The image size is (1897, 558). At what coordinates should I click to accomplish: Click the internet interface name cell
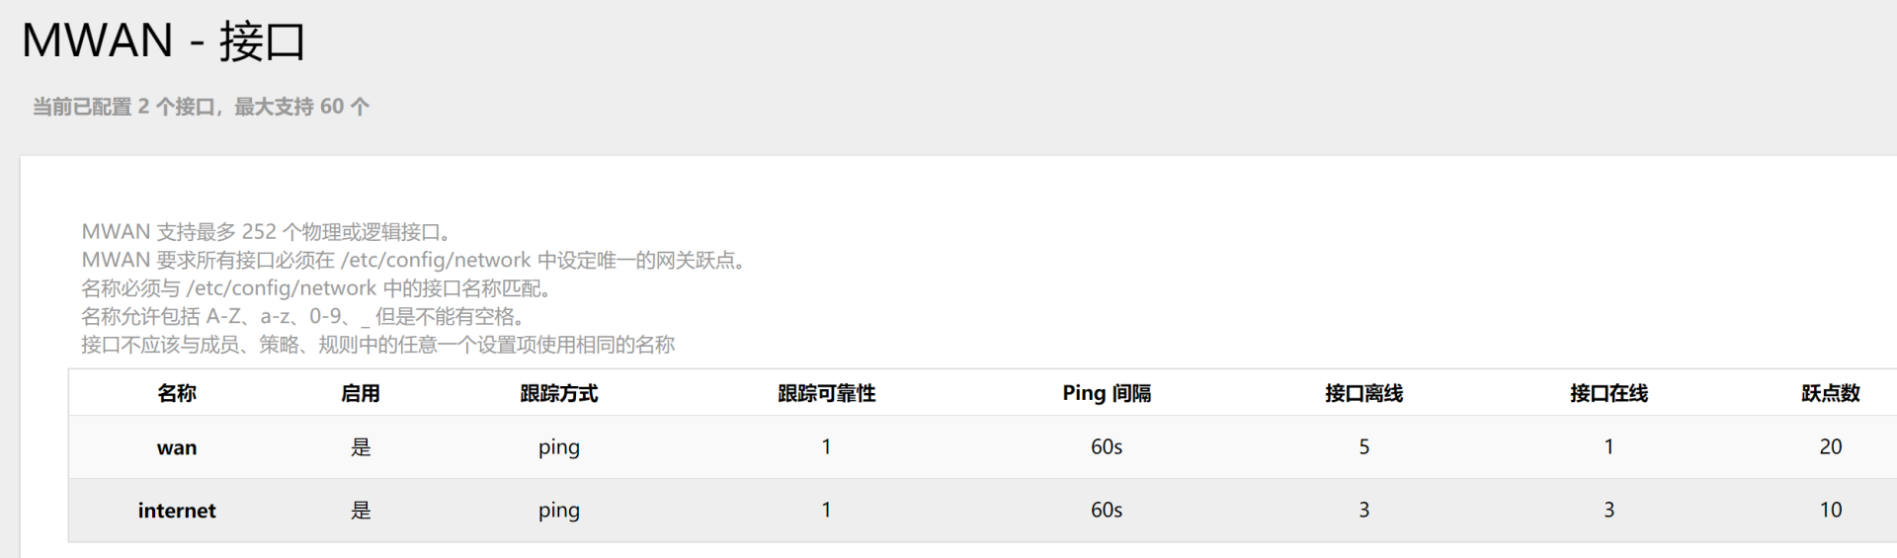177,511
